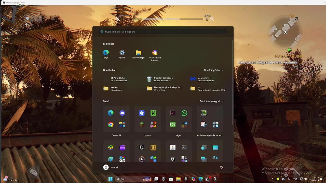Open the clock showing 14:18

click(x=314, y=179)
